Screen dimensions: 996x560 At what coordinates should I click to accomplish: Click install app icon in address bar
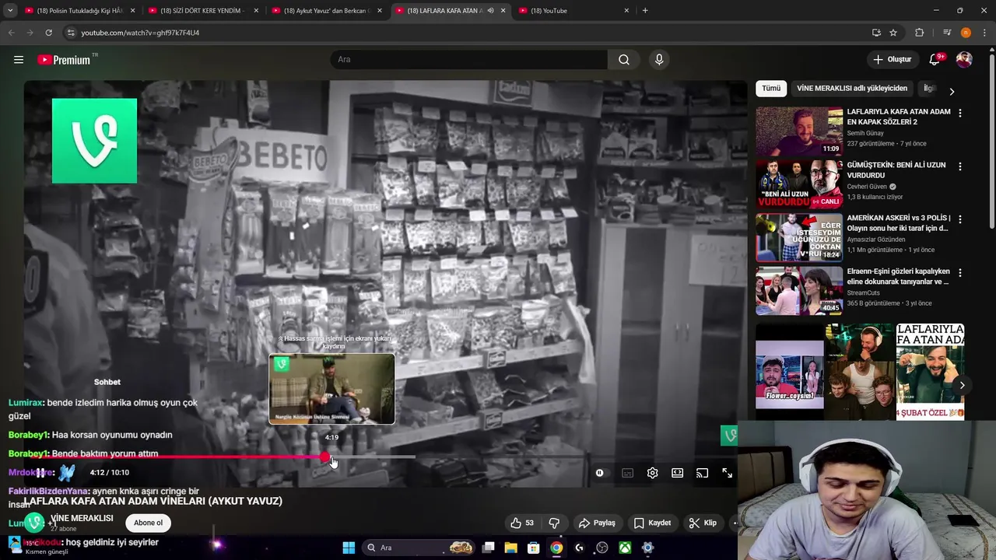pyautogui.click(x=876, y=33)
